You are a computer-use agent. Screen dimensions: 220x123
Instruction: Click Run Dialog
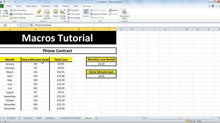click(x=74, y=18)
